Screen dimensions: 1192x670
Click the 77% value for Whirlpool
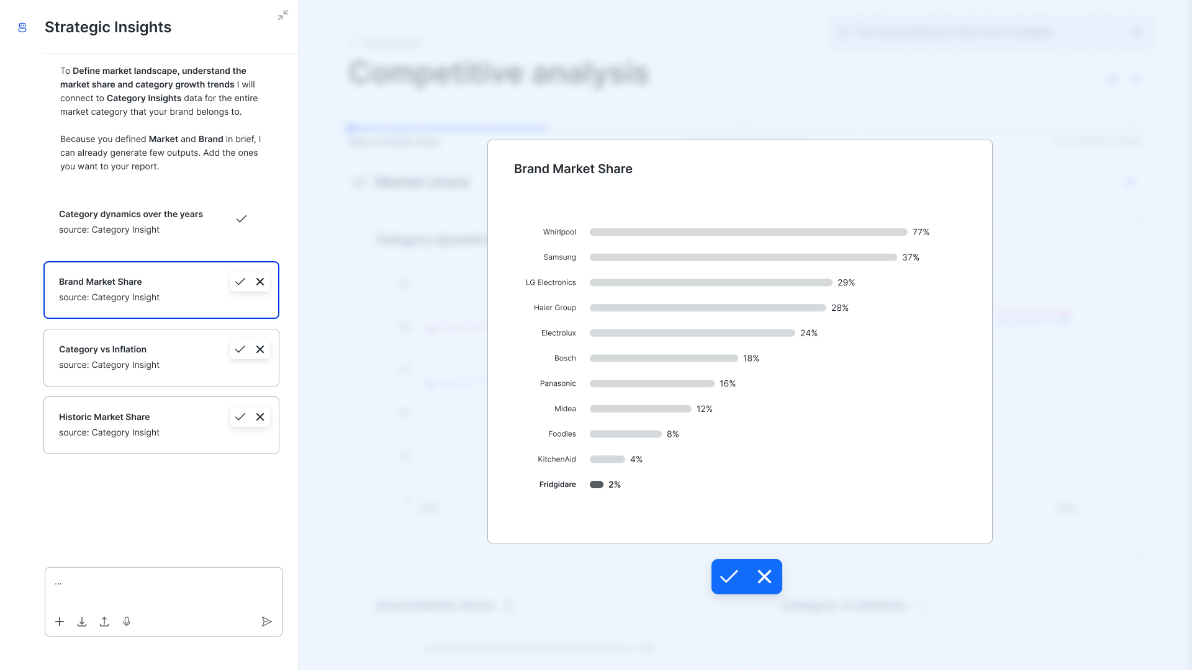[x=921, y=232]
